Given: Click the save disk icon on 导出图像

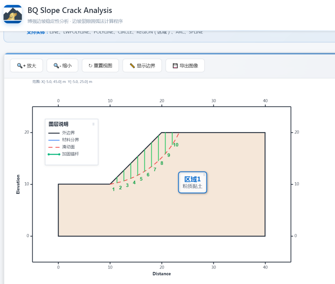Looking at the screenshot, I should (x=175, y=66).
